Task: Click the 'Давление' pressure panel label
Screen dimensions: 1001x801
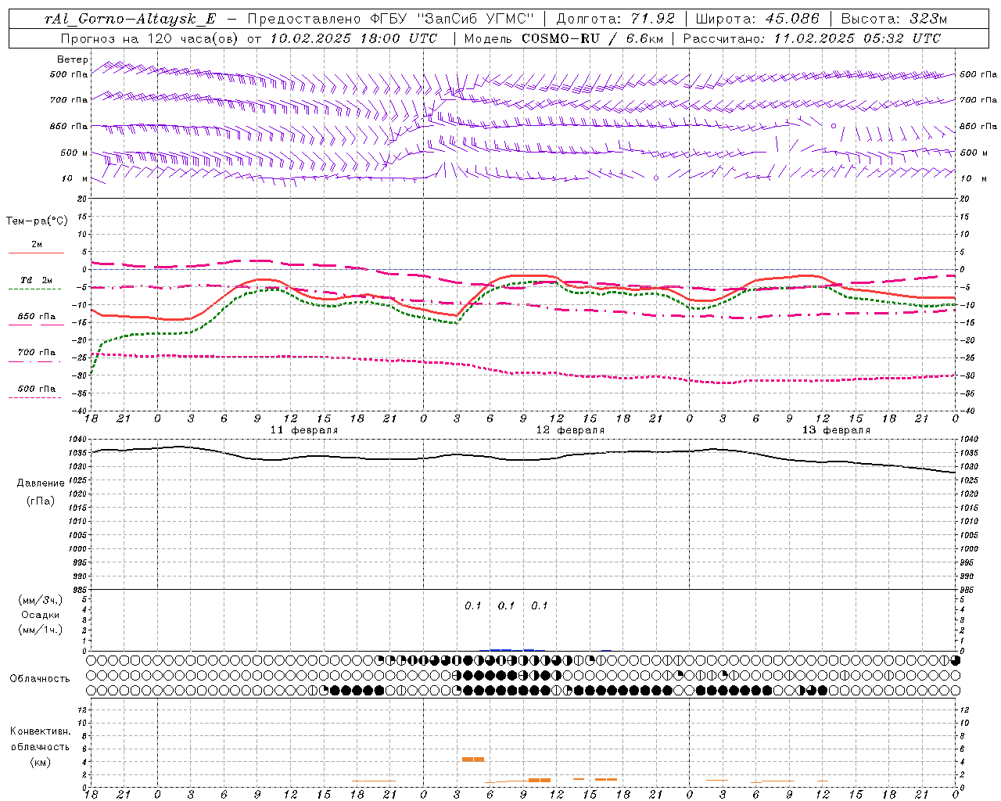Action: [40, 483]
